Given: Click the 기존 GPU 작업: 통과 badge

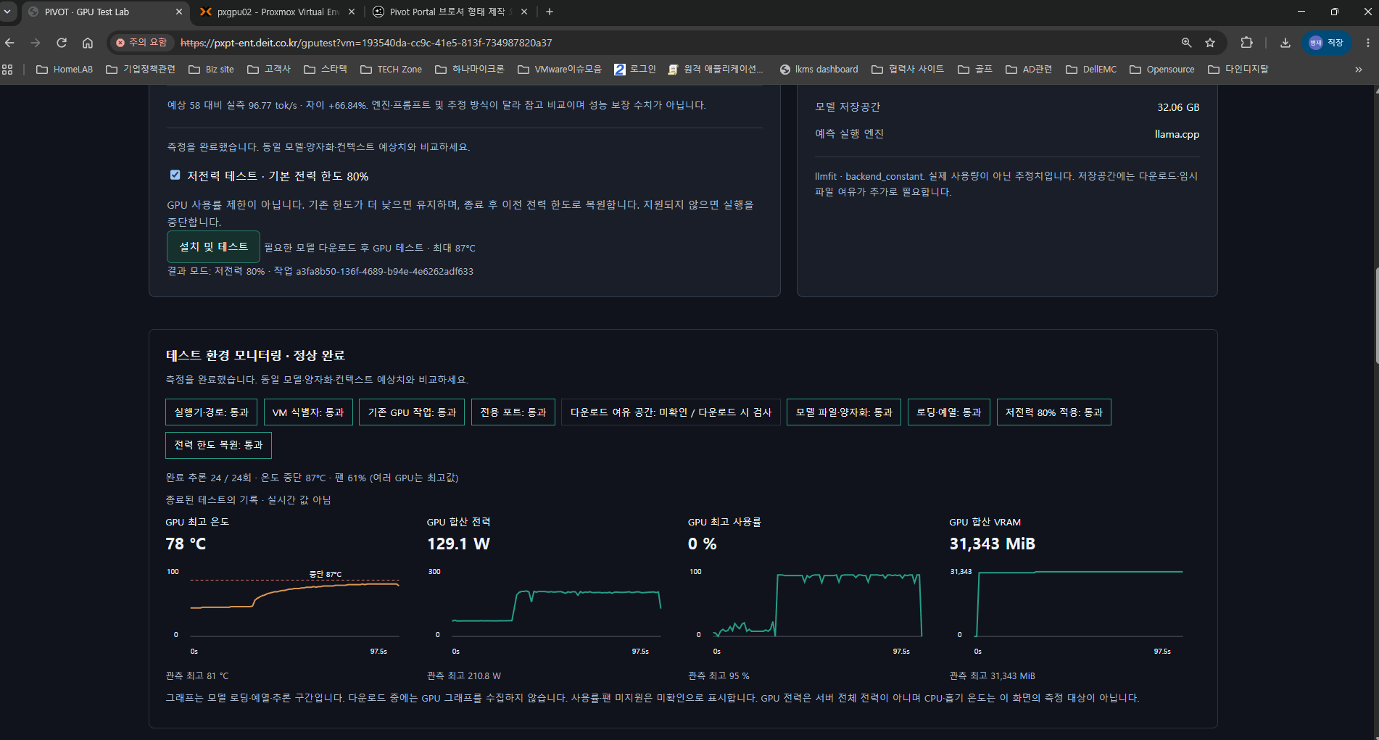Looking at the screenshot, I should coord(412,412).
